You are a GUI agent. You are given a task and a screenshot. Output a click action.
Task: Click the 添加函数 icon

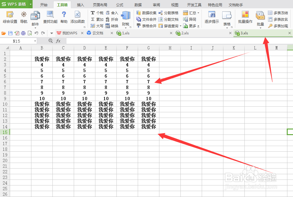tap(78, 17)
